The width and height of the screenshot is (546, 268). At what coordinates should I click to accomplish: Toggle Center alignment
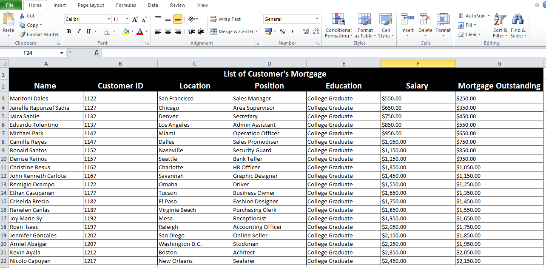(x=168, y=31)
